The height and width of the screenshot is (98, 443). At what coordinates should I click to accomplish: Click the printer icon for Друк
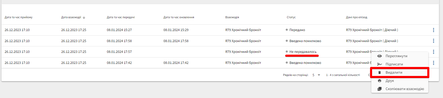[x=379, y=81]
